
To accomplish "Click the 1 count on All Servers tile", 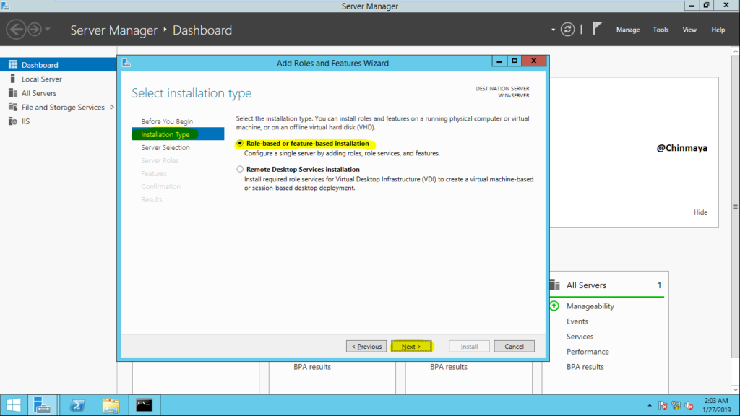I will click(659, 285).
